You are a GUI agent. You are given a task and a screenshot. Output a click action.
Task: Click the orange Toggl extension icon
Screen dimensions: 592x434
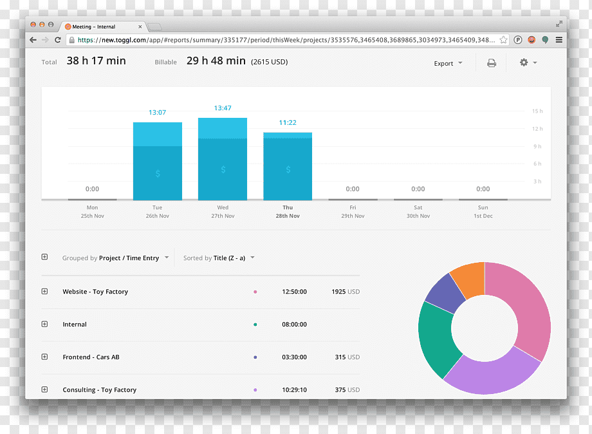click(532, 40)
